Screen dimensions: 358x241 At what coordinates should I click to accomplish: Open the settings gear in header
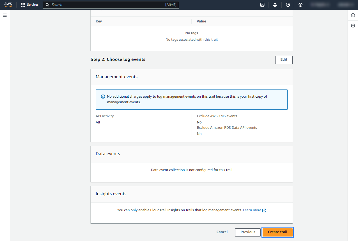pyautogui.click(x=300, y=5)
